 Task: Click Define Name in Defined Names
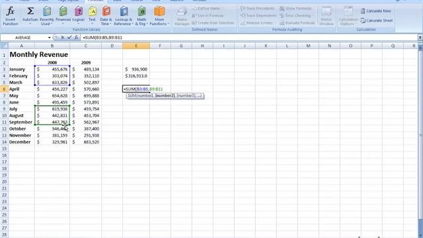[x=208, y=9]
